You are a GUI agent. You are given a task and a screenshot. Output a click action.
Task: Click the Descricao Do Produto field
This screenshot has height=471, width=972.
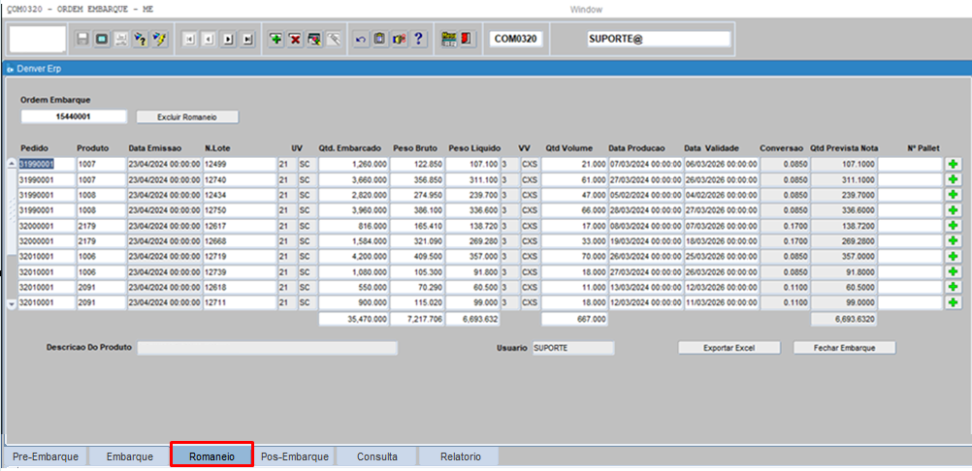point(267,349)
